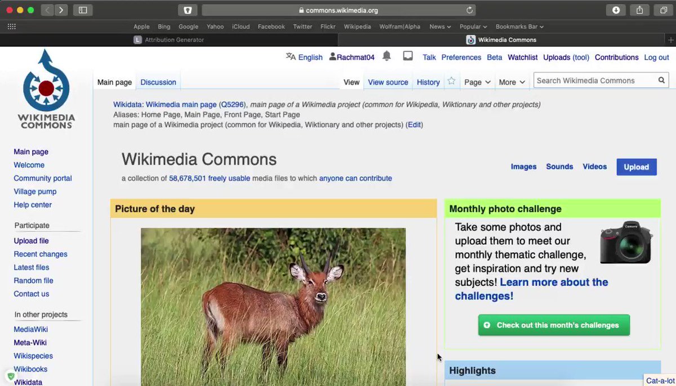Screen dimensions: 676x386
Task: Go forward with Safari's forward arrow
Action: (61, 10)
